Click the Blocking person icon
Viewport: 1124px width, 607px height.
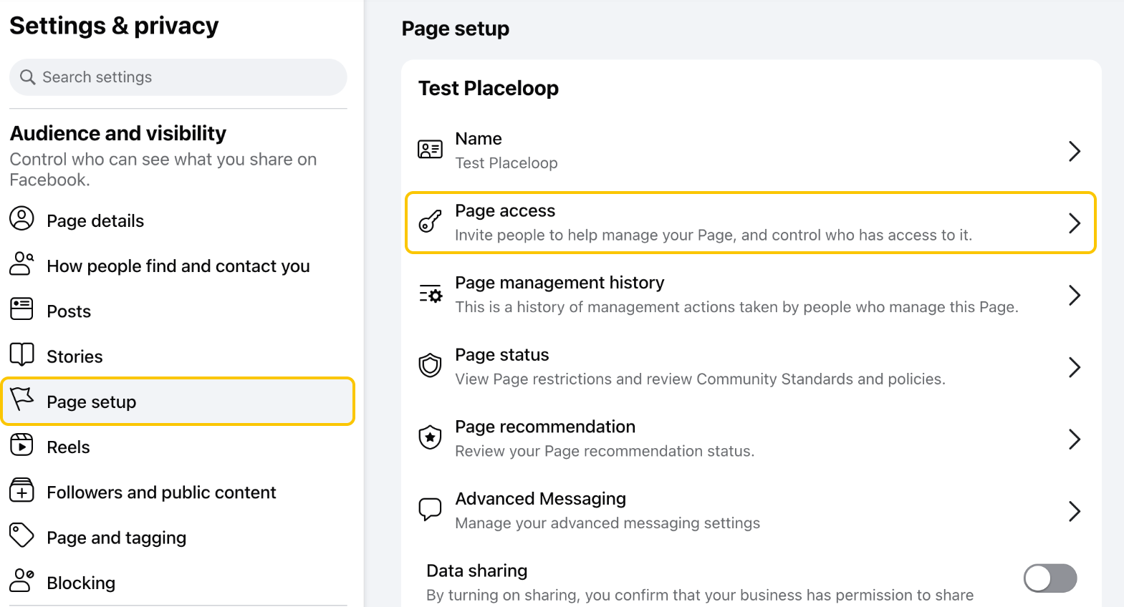tap(21, 581)
